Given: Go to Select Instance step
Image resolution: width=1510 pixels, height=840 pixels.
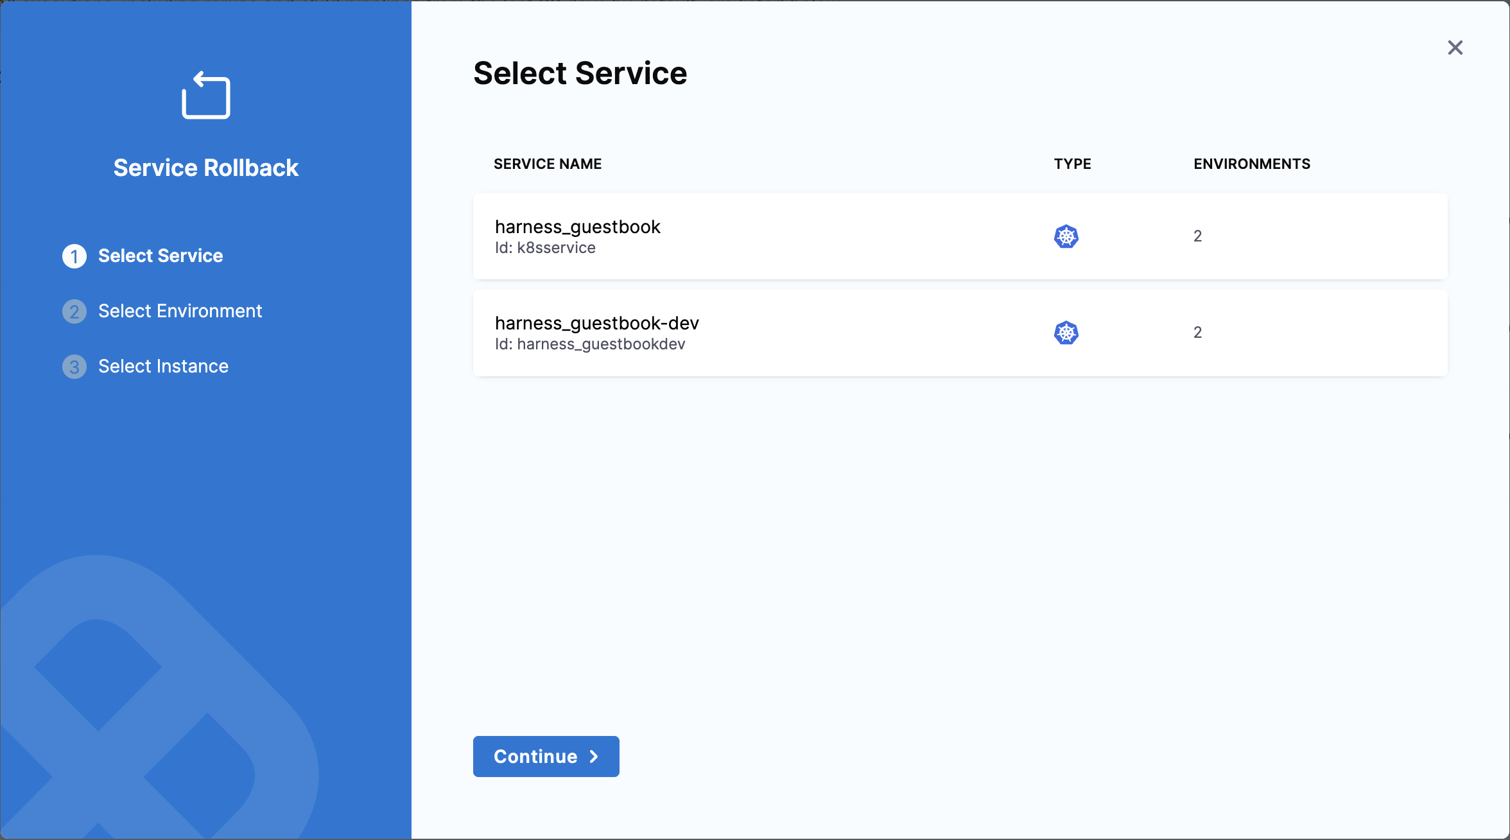Looking at the screenshot, I should point(163,366).
